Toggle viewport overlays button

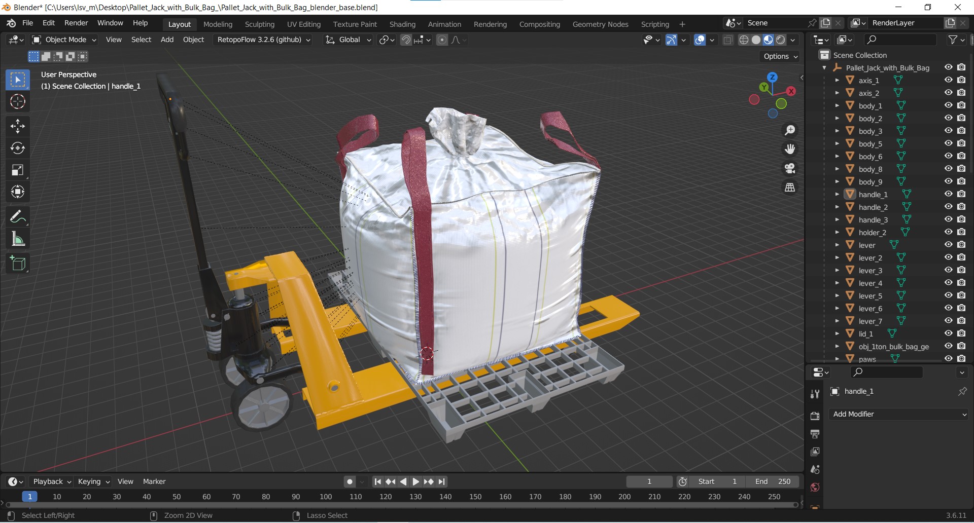pyautogui.click(x=700, y=40)
